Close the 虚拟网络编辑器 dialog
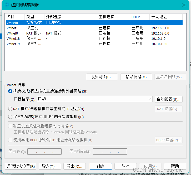Screen dimensions: 191x175 tap(183, 5)
